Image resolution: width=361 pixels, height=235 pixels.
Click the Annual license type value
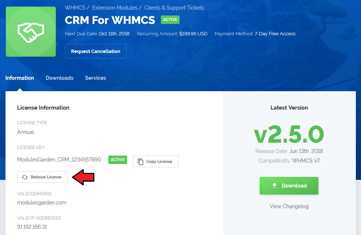point(26,132)
